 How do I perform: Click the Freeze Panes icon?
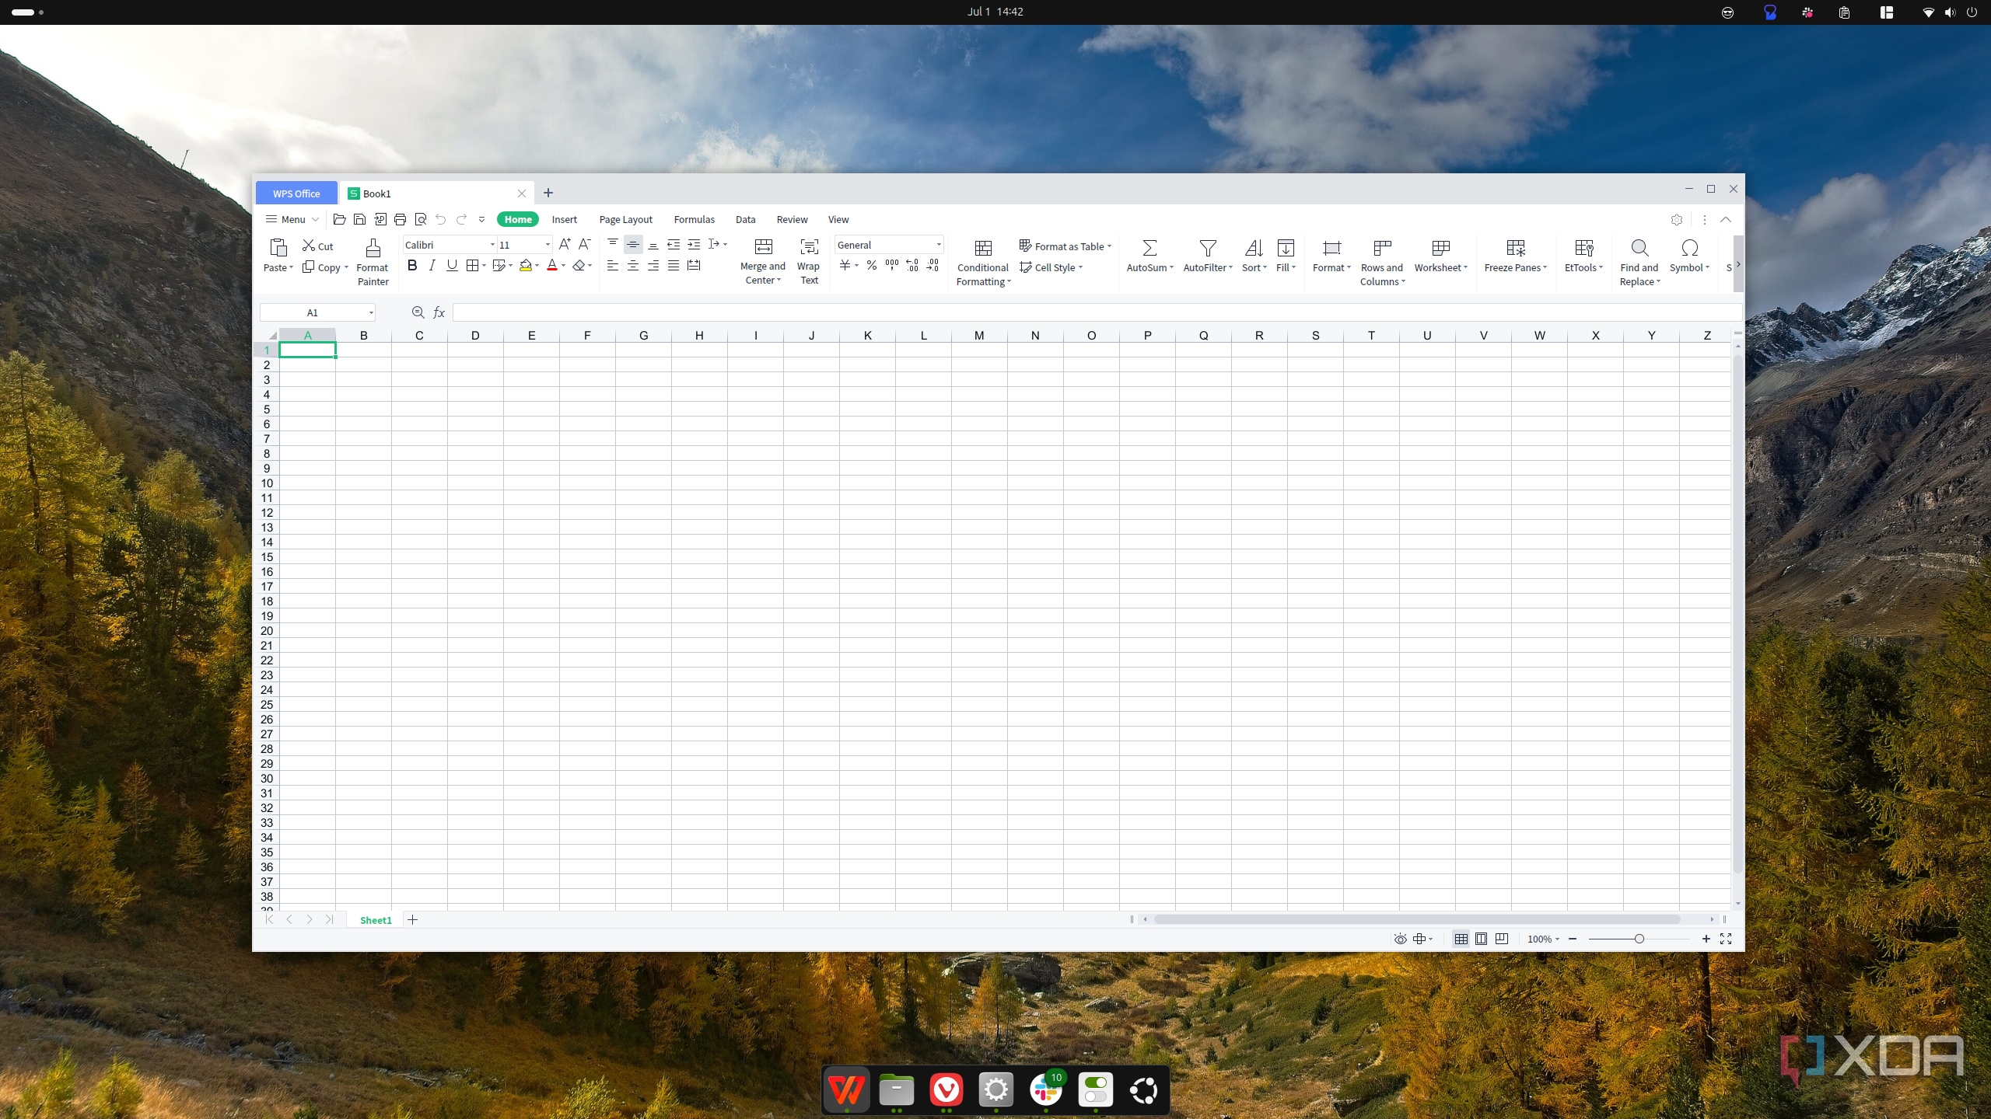click(1515, 248)
